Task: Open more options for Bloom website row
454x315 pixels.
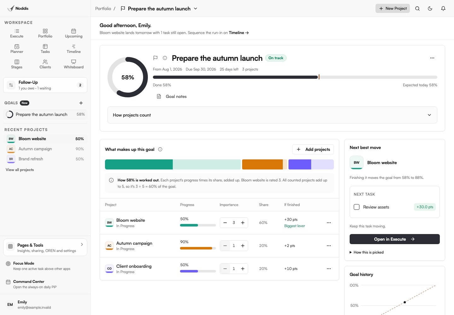Action: [x=329, y=223]
